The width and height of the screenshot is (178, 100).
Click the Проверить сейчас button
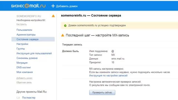102,92
